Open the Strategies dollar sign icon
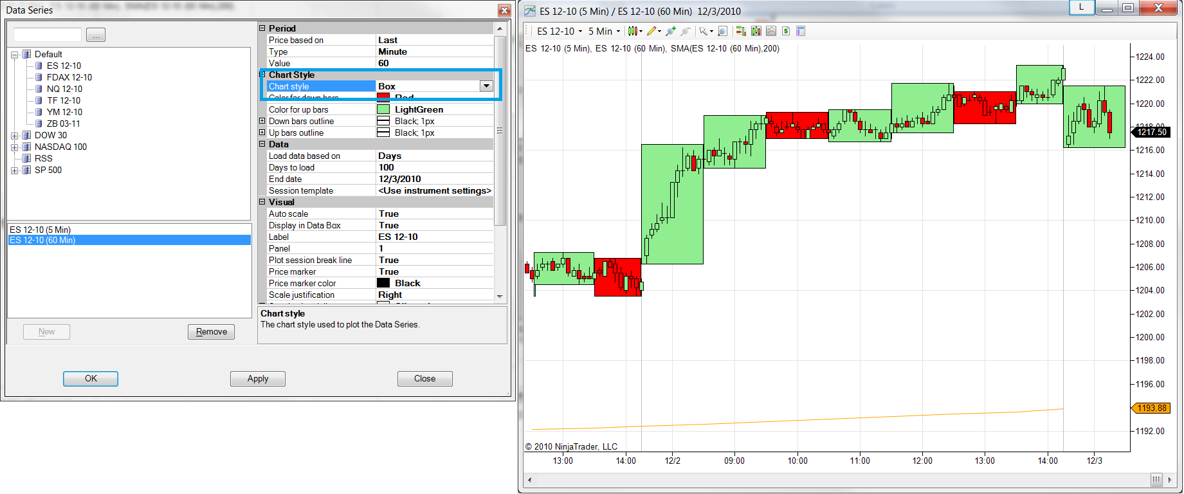Image resolution: width=1184 pixels, height=494 pixels. click(785, 31)
